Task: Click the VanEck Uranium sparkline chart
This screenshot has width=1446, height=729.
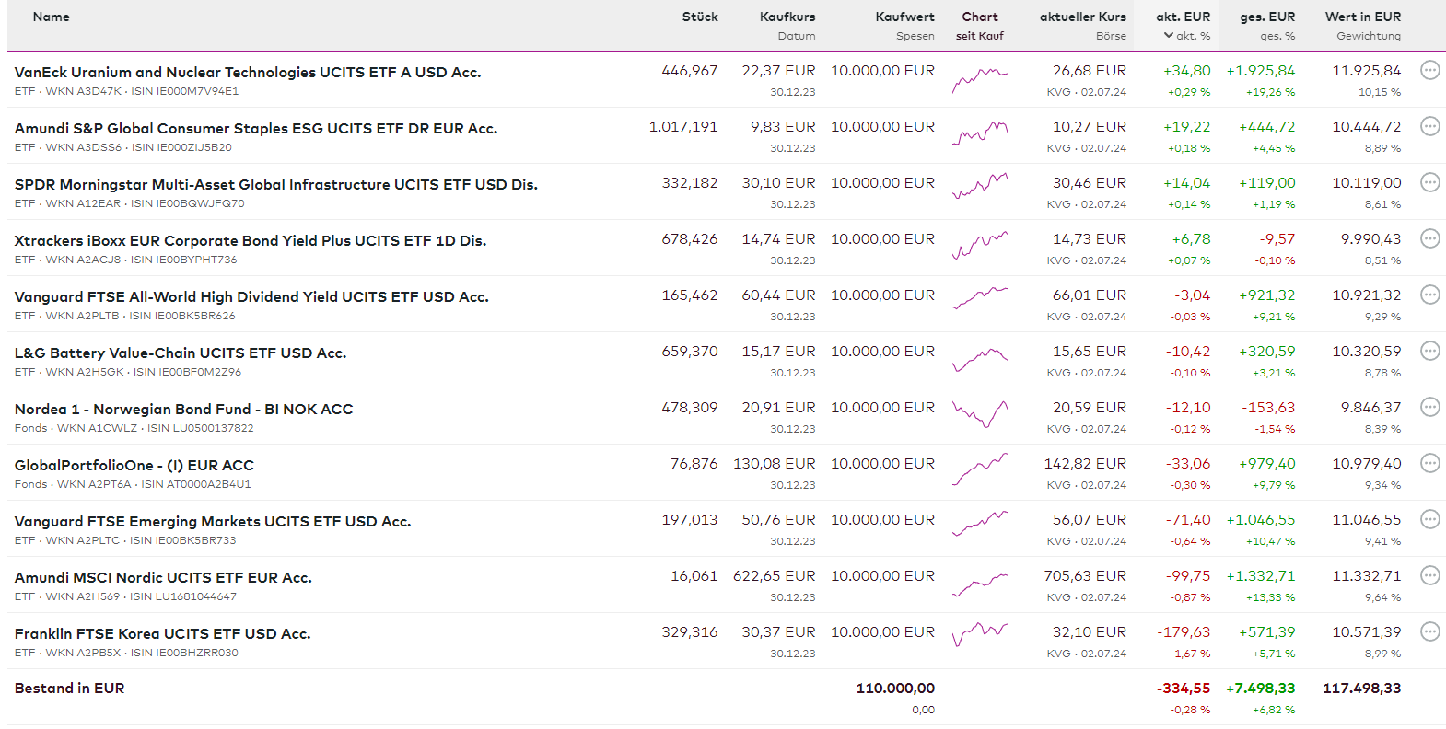Action: pos(979,79)
